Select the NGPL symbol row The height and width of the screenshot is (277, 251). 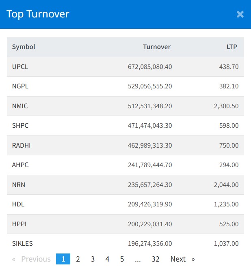tap(20, 86)
